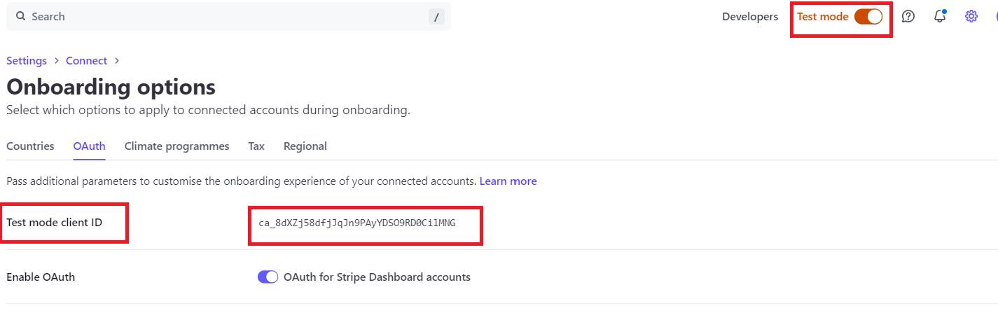Click the breadcrumb chevron after Settings
This screenshot has height=313, width=998.
point(56,61)
